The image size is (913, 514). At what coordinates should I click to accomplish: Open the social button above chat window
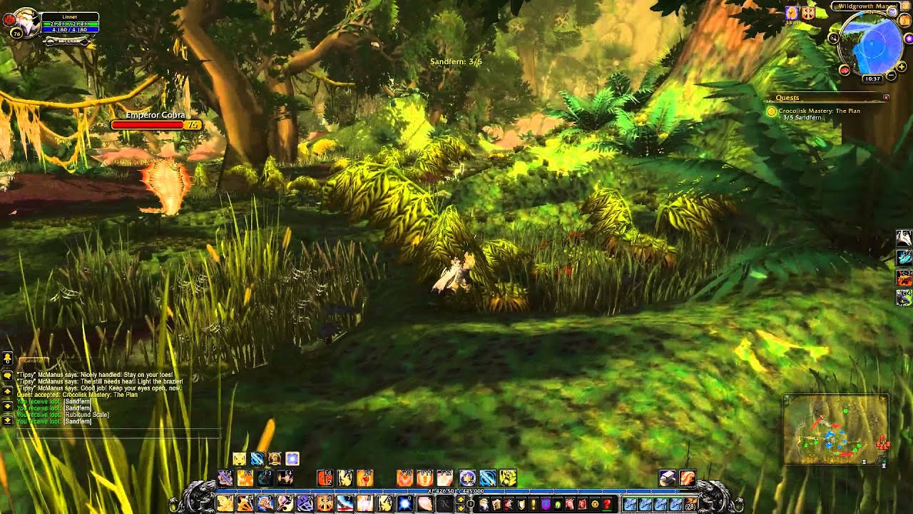[x=7, y=357]
